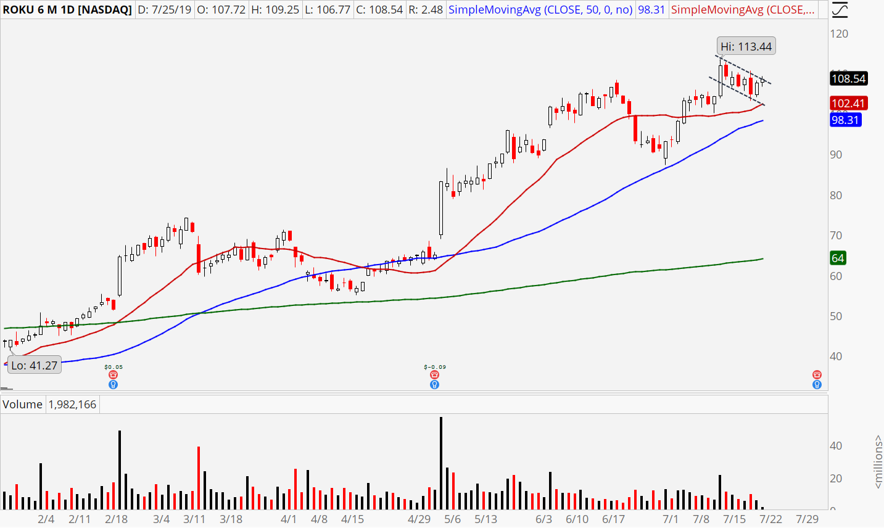This screenshot has width=884, height=528.
Task: Click the 6/10 date on time axis
Action: 577,519
